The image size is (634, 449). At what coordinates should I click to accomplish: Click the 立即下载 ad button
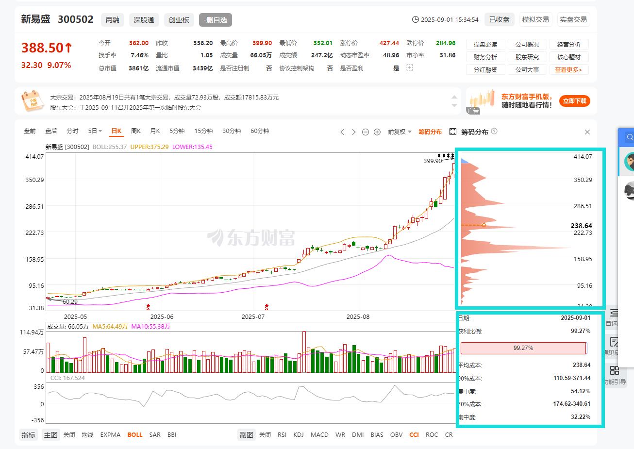(x=575, y=101)
